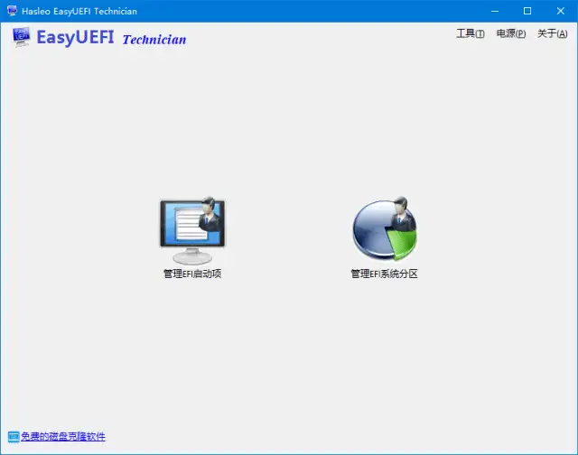
Task: Click the blue EasyUEFI heading text
Action: coord(76,38)
